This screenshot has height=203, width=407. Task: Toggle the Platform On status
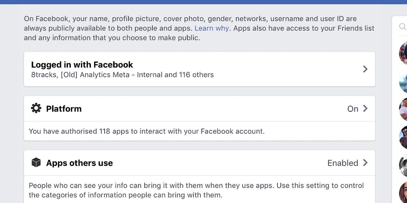click(x=353, y=109)
